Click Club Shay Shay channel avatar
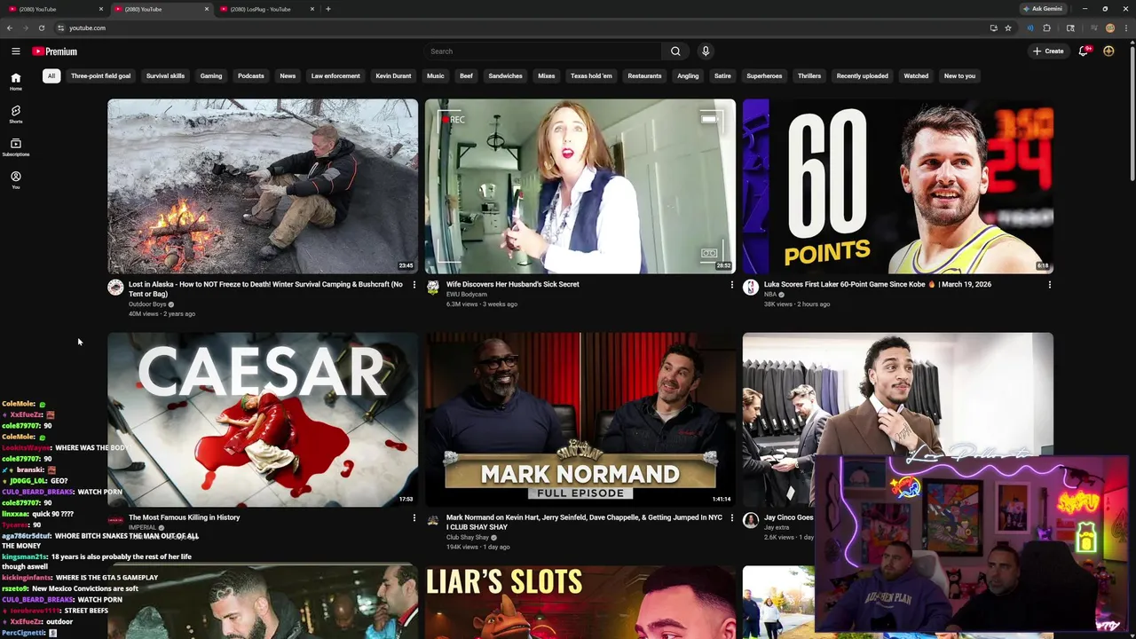This screenshot has width=1136, height=639. (x=433, y=520)
